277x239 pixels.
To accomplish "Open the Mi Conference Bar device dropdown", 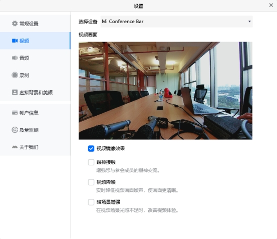I will (176, 22).
